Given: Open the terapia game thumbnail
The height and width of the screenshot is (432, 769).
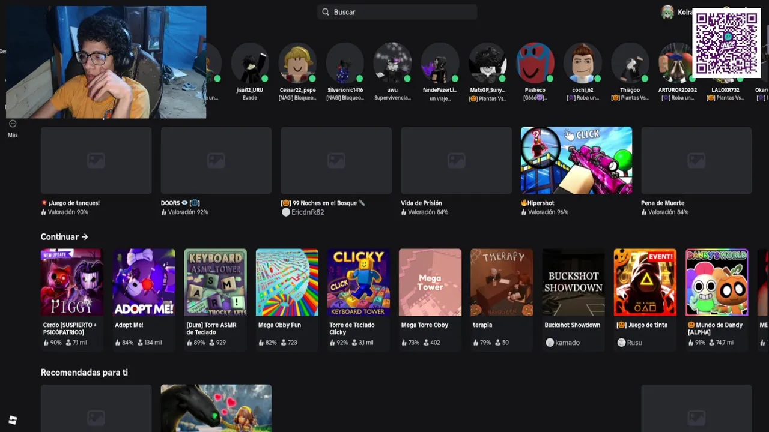Looking at the screenshot, I should pyautogui.click(x=502, y=282).
